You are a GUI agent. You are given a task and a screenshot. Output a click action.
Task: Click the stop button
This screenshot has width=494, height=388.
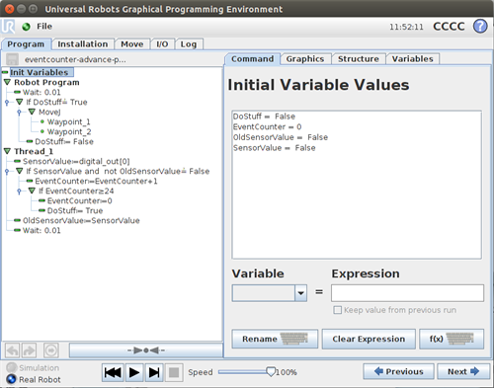click(174, 372)
